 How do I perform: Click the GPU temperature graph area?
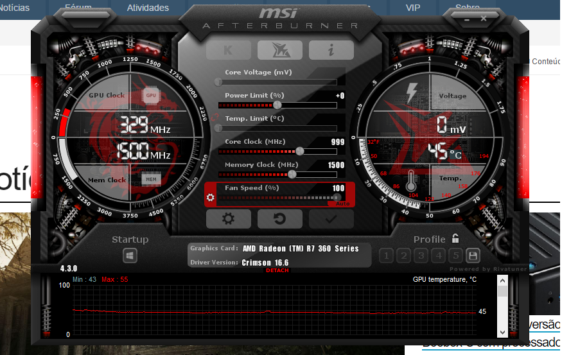(274, 310)
